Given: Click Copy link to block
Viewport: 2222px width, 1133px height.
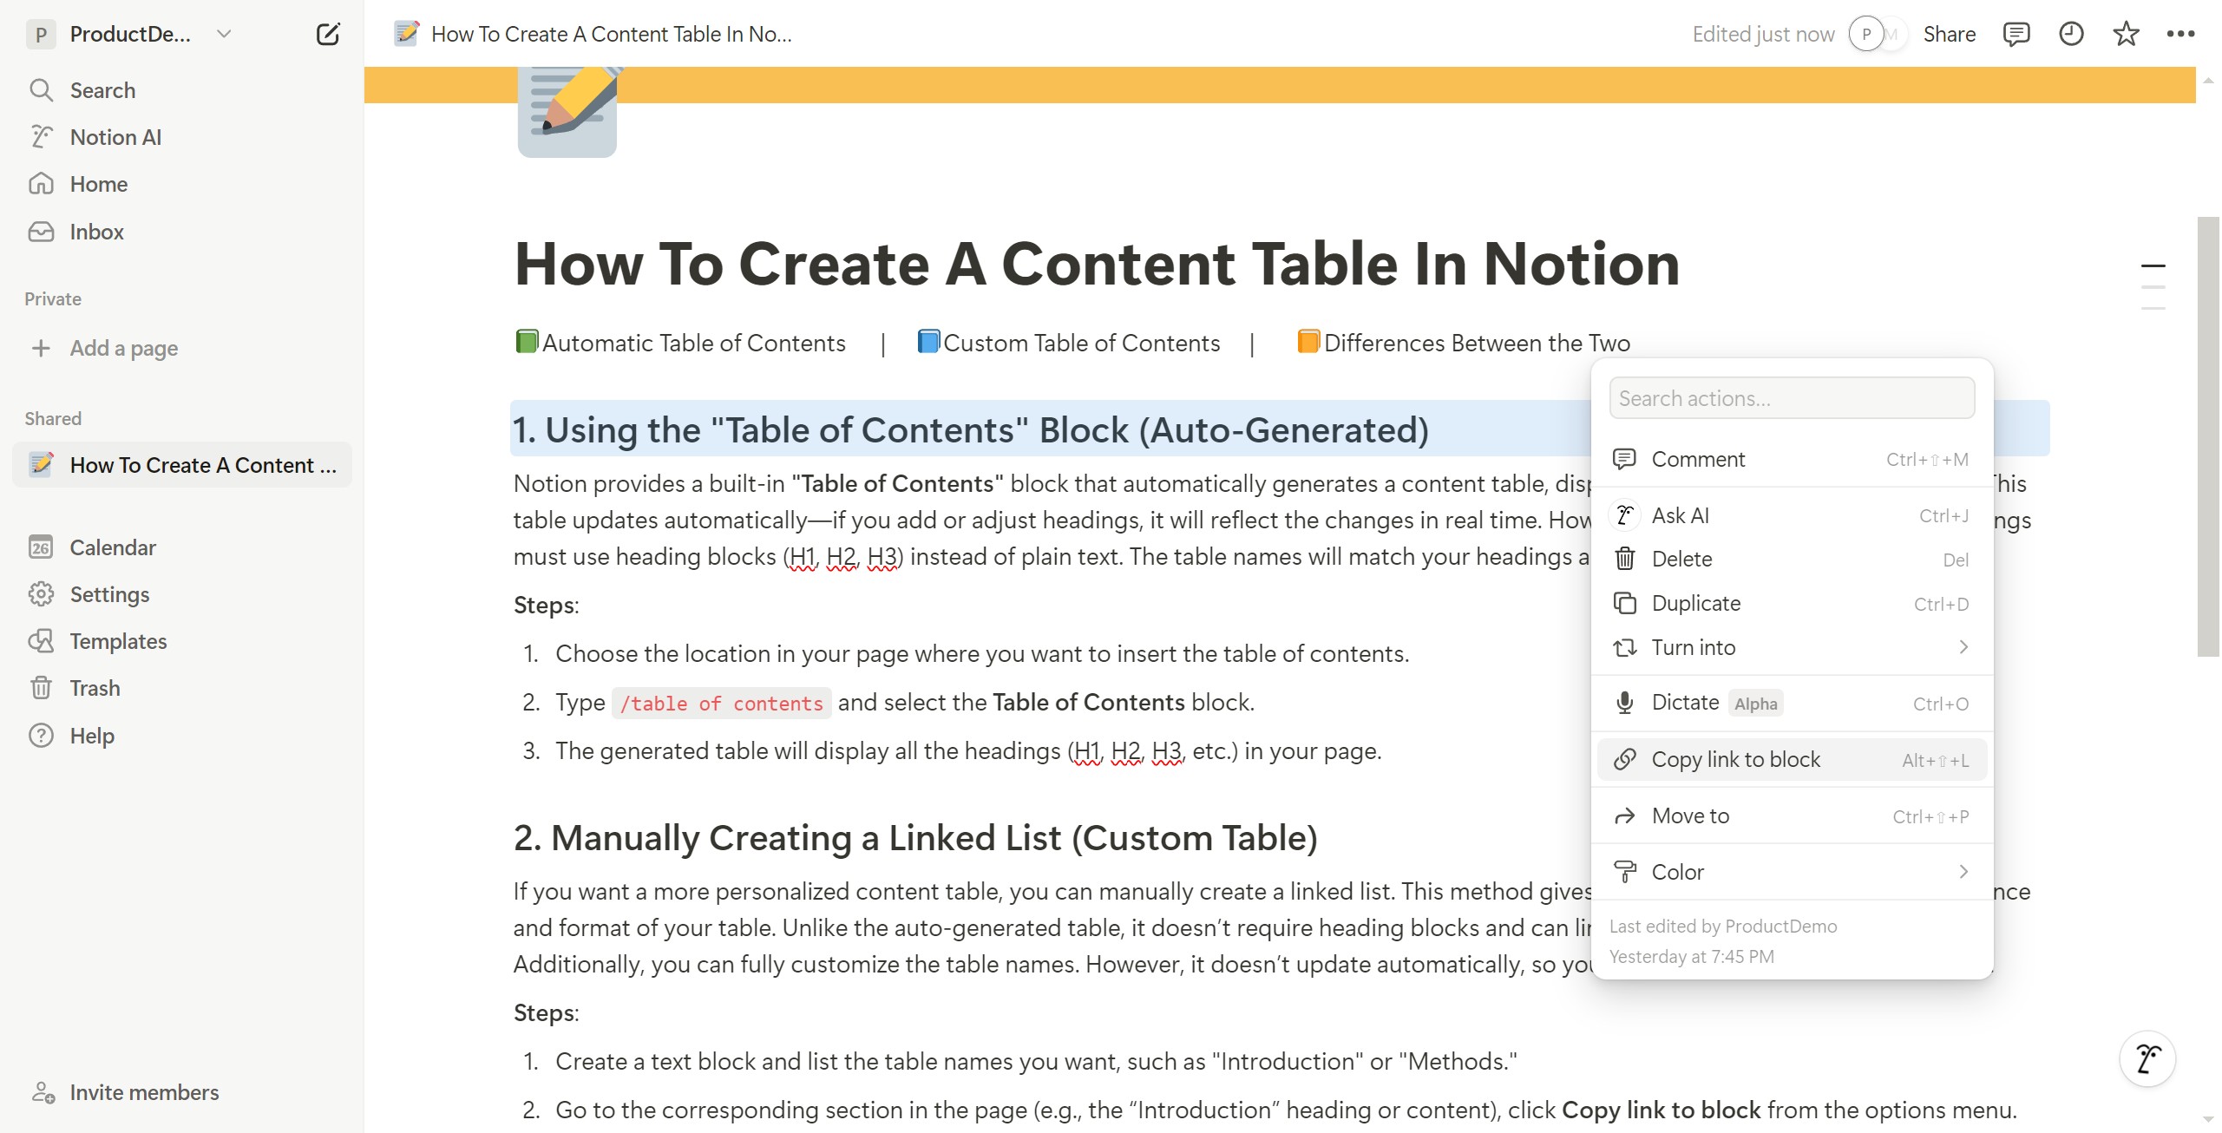Looking at the screenshot, I should 1792,759.
